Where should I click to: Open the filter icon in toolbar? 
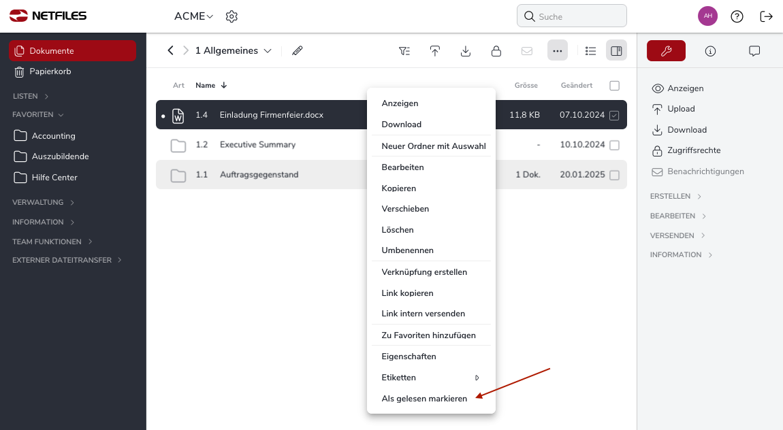(404, 51)
